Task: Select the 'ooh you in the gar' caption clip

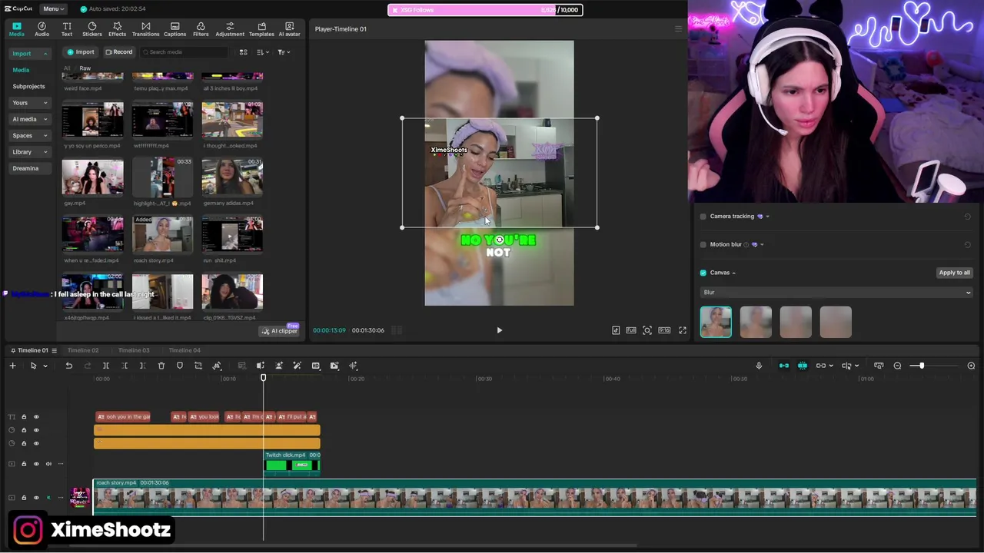Action: click(123, 417)
